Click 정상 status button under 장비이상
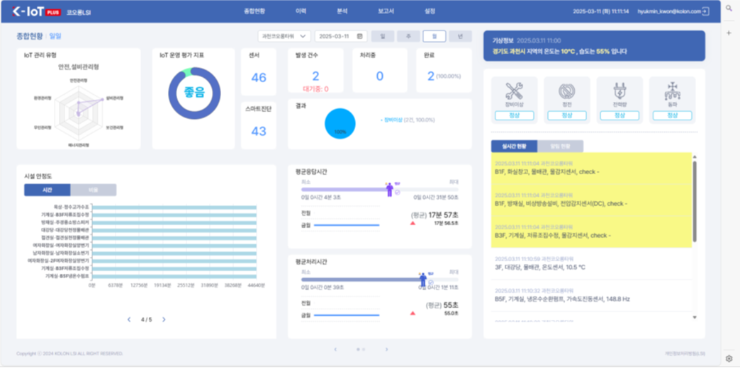This screenshot has height=368, width=740. click(x=513, y=115)
